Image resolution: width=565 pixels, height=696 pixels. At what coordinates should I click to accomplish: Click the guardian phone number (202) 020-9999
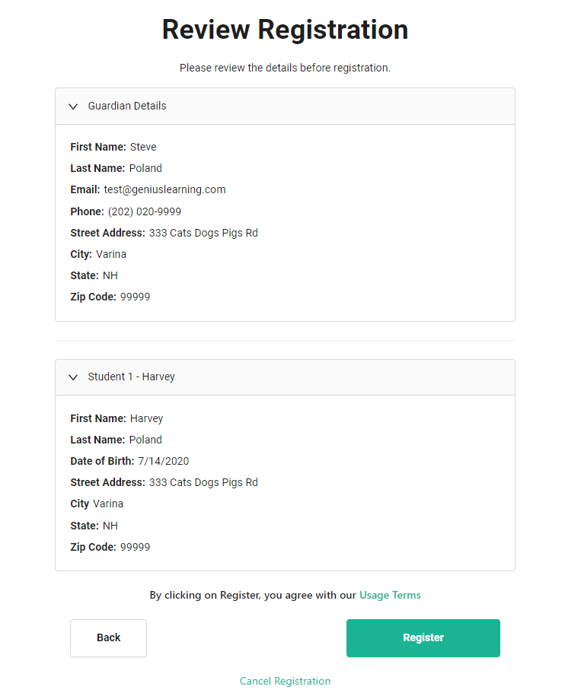[145, 211]
